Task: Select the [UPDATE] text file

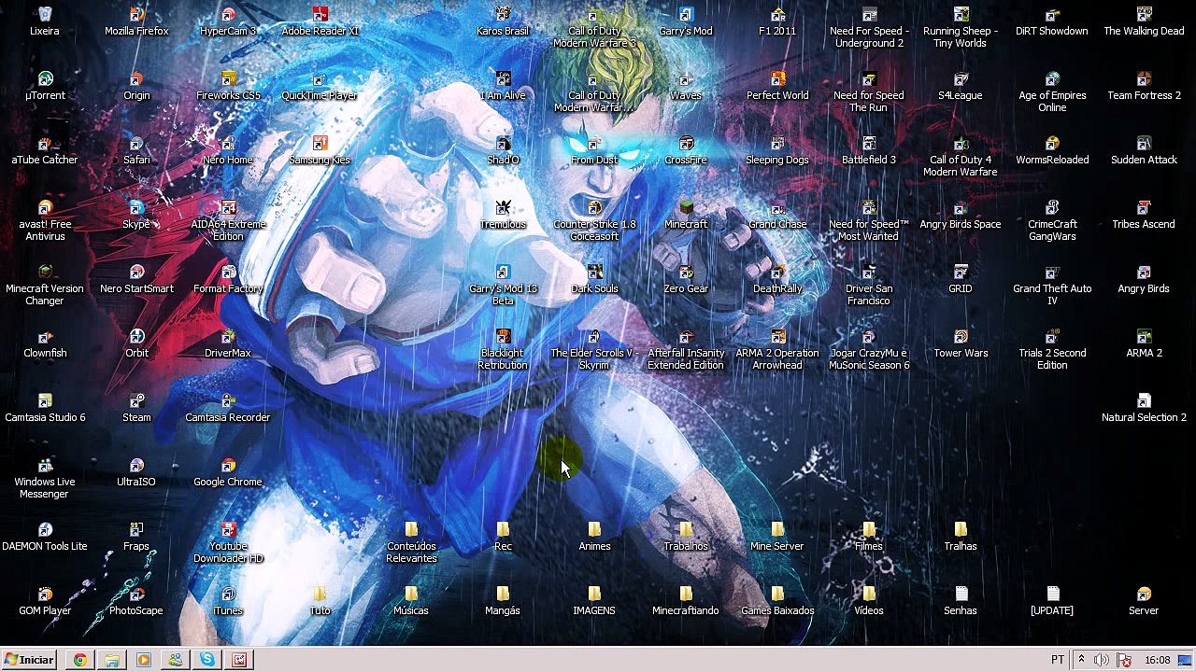Action: point(1052,601)
